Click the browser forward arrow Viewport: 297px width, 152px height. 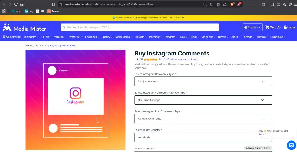10,4
